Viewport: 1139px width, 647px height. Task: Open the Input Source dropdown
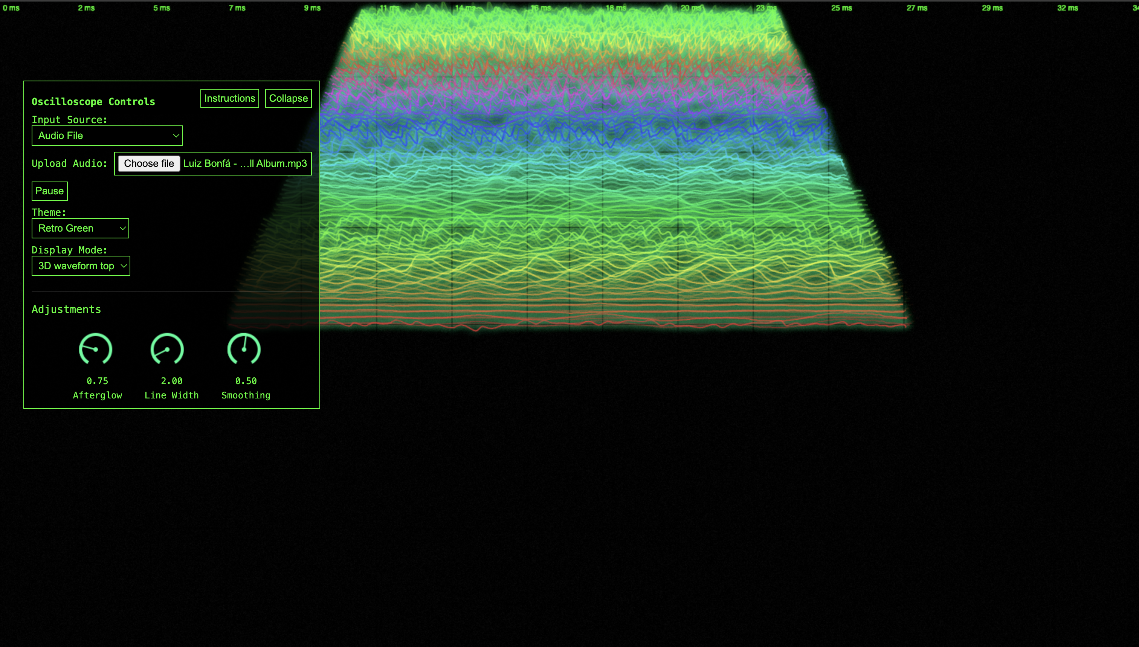[107, 136]
